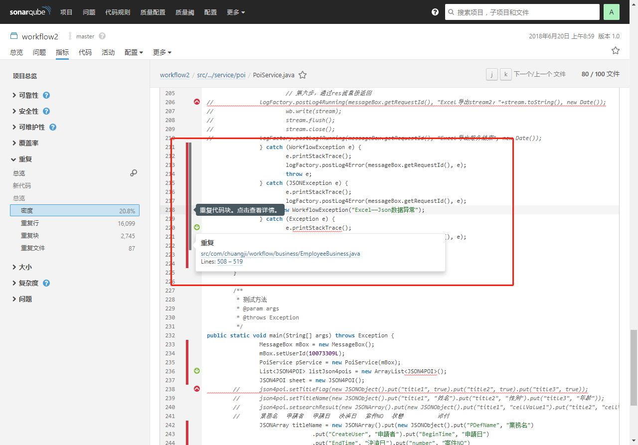Open the src/.../service/poi breadcrumb link

click(x=221, y=75)
